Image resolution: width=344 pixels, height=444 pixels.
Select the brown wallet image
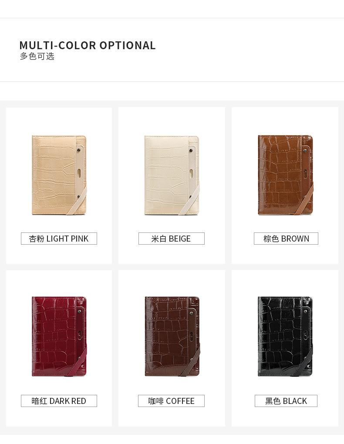(x=286, y=175)
